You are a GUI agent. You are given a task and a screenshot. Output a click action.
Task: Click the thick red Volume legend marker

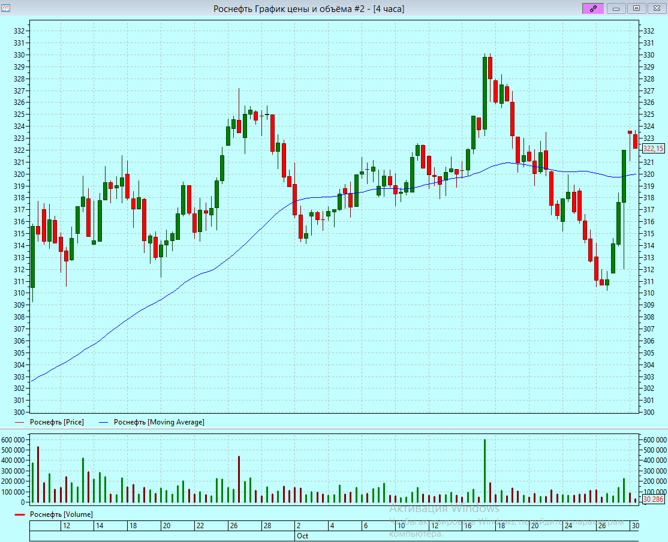(20, 515)
